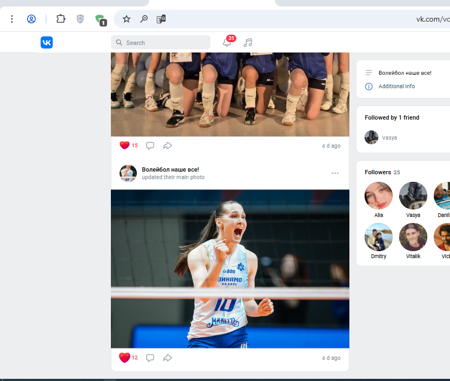Open Additional info link
The image size is (450, 381).
pyautogui.click(x=396, y=86)
